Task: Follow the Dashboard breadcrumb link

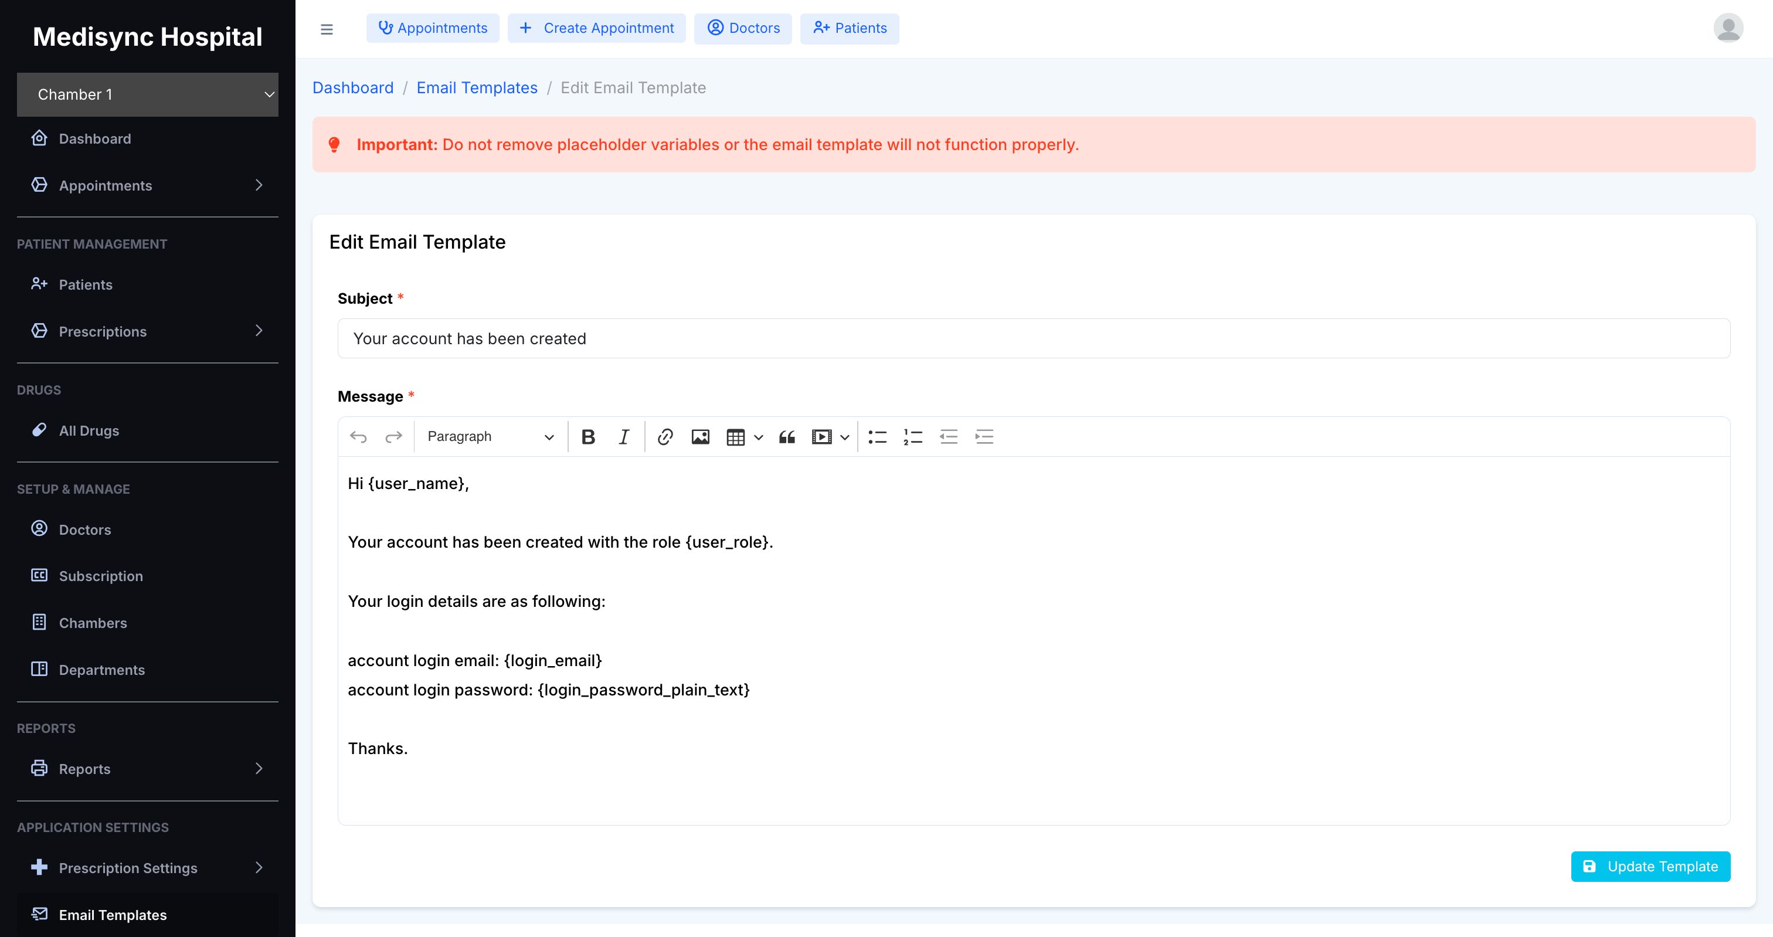Action: click(353, 87)
